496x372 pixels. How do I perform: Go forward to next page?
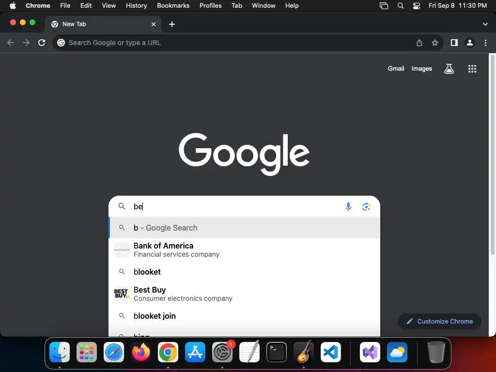point(26,43)
